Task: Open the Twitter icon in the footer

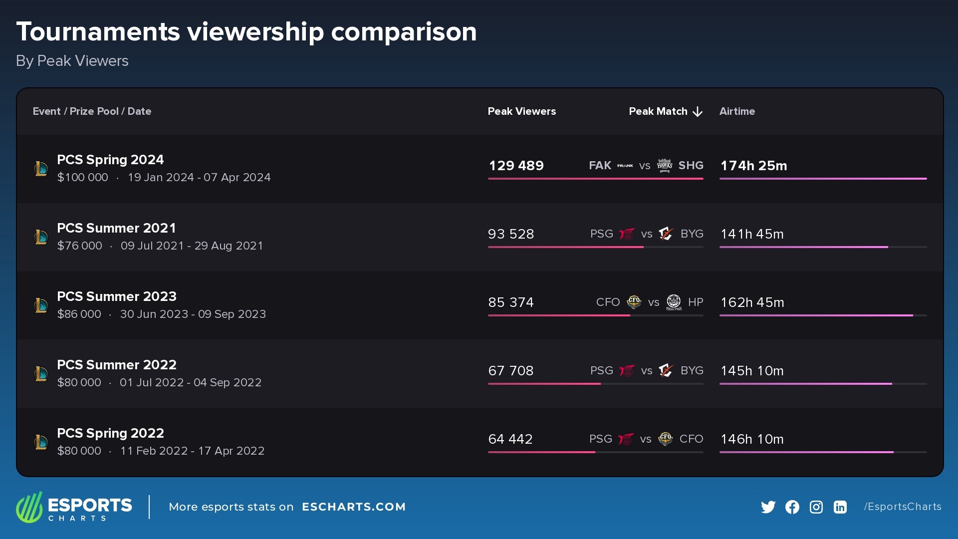Action: pyautogui.click(x=768, y=507)
